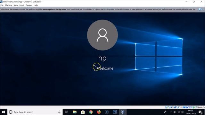Click the Right Ctrl host key label
This screenshot has height=115, width=205.
click(201, 107)
